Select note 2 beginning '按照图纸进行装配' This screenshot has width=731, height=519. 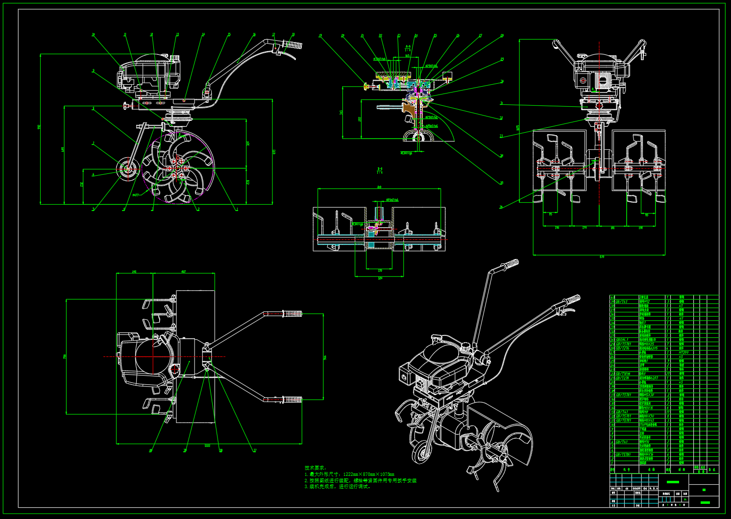(x=361, y=481)
